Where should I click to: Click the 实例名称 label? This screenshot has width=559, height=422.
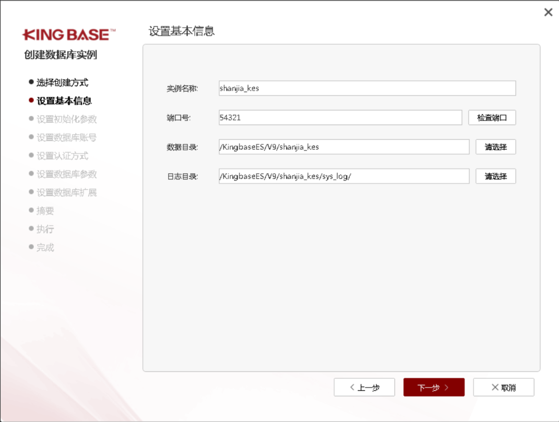coord(182,88)
